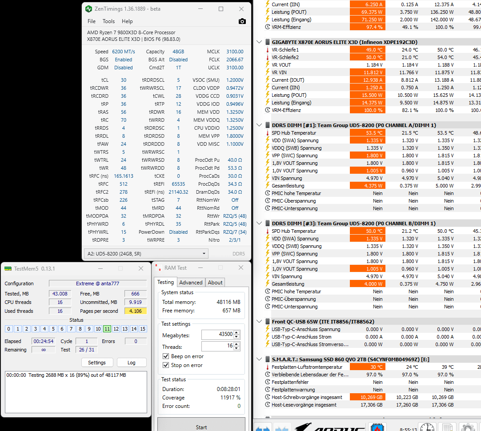The width and height of the screenshot is (481, 431).
Task: Click thermometer icon beside VR-Schleife2
Action: (x=268, y=57)
